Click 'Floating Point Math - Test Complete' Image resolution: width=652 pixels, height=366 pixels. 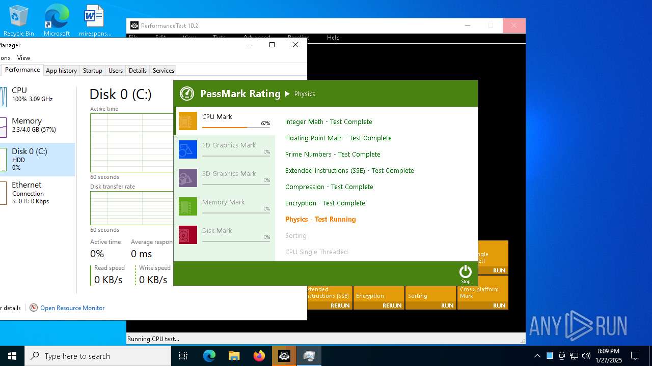[338, 138]
